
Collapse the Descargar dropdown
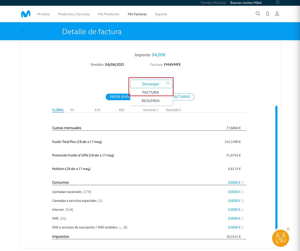151,84
